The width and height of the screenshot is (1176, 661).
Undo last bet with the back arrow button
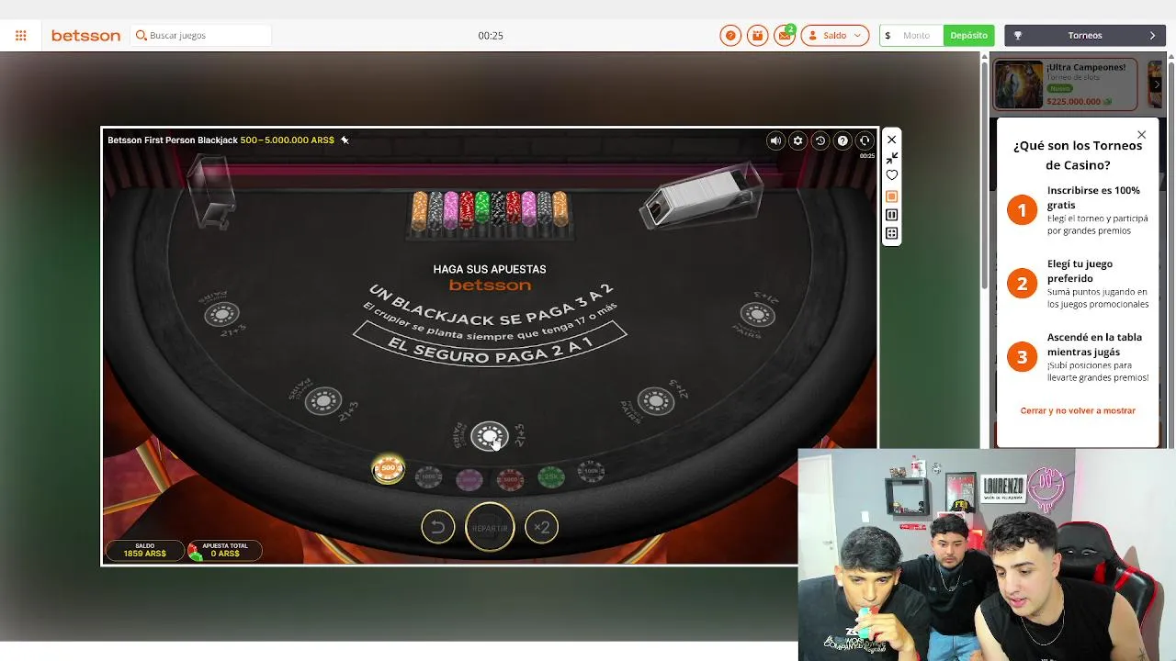[438, 527]
